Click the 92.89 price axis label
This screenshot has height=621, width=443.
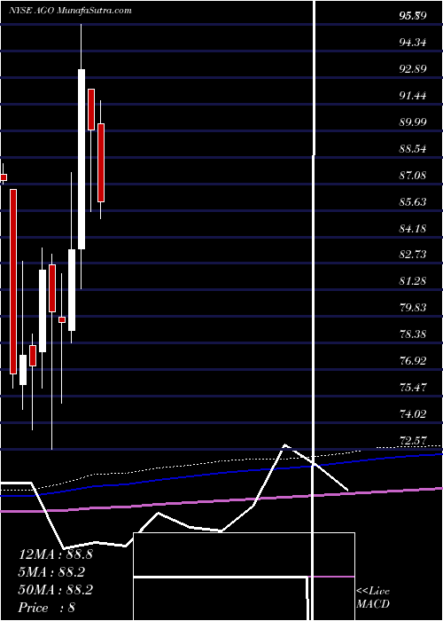pos(413,69)
